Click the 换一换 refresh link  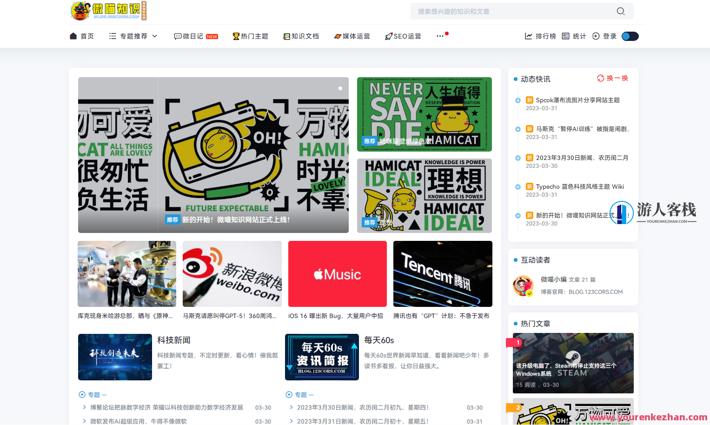click(x=613, y=78)
